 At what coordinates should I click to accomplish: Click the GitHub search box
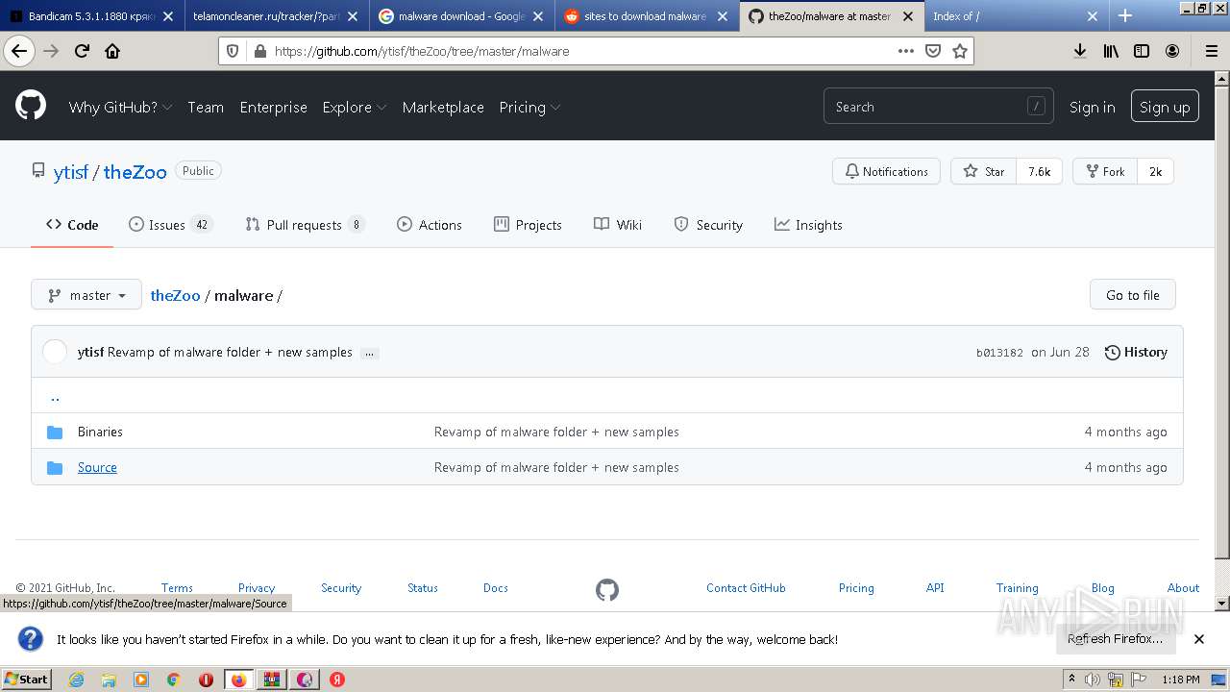pos(938,107)
